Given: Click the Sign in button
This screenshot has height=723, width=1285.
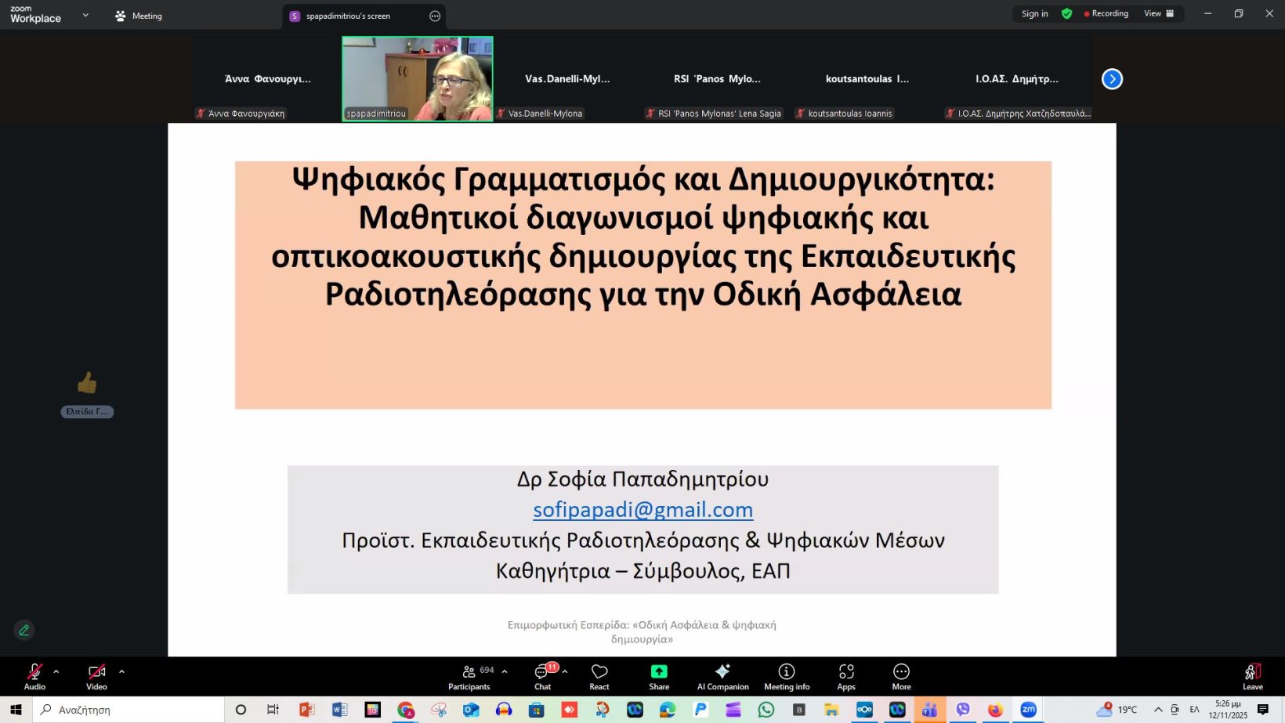Looking at the screenshot, I should click(x=1034, y=13).
